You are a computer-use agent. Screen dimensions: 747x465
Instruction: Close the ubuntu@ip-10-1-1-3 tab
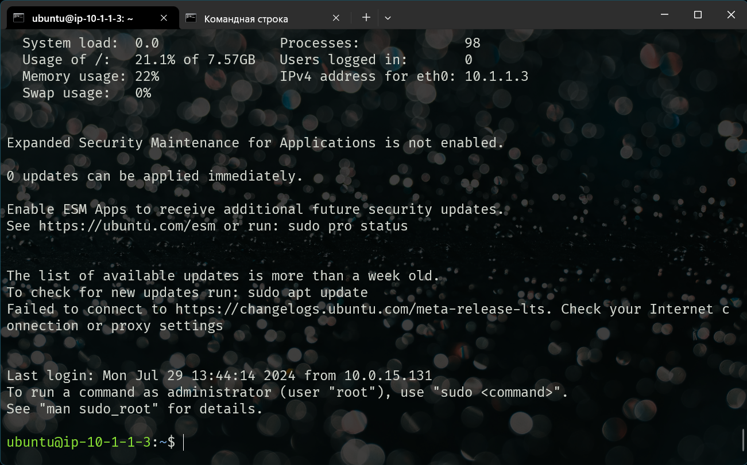(x=164, y=18)
